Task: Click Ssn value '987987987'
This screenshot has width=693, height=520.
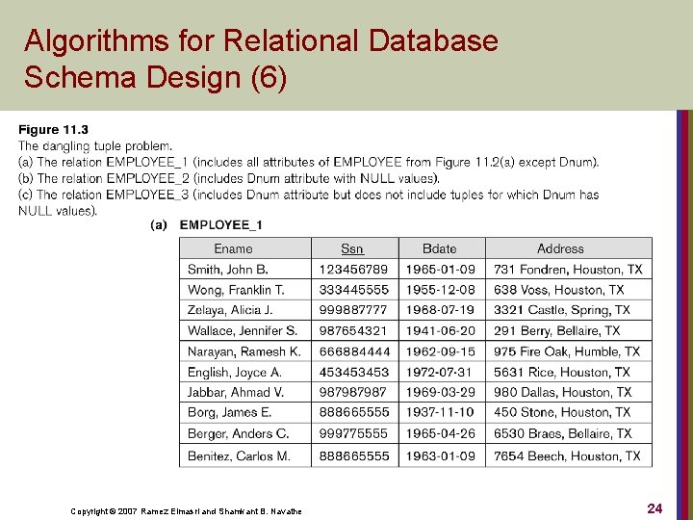Action: (352, 392)
